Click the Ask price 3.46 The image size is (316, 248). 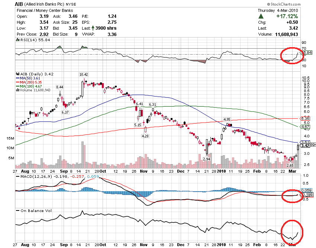point(73,16)
